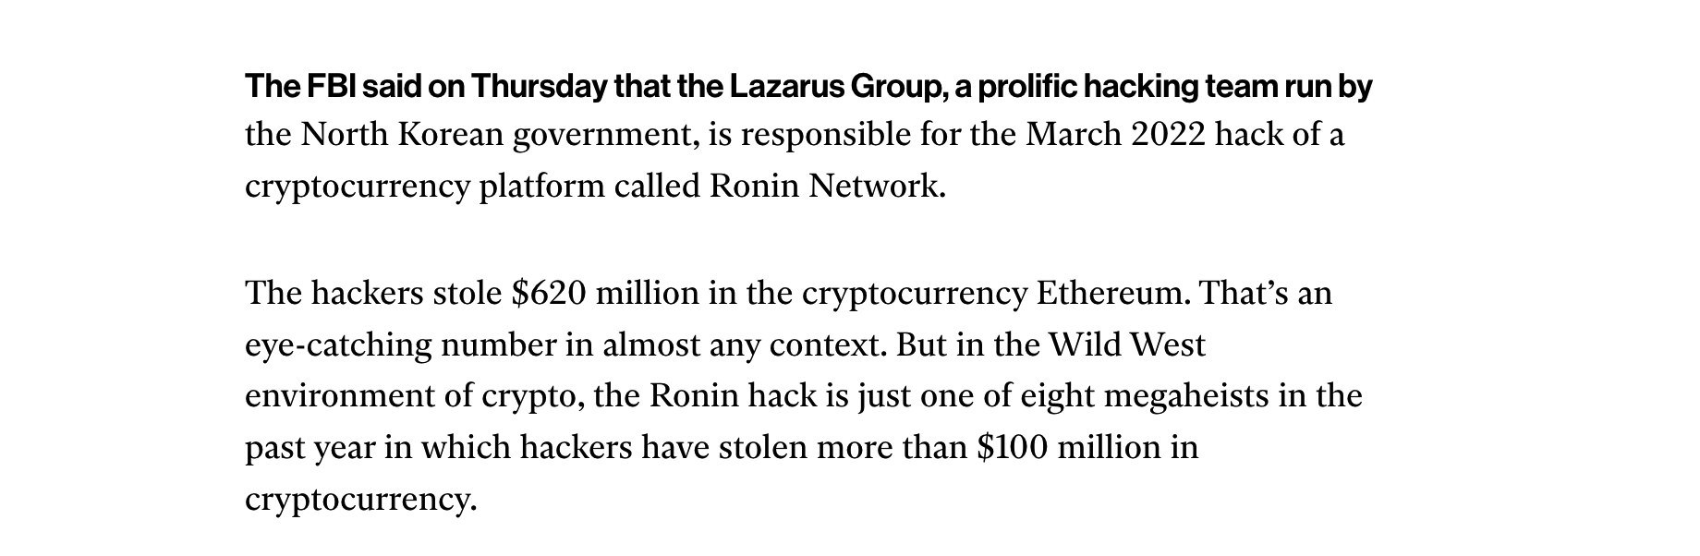This screenshot has height=556, width=1700.
Task: Click the name "Ronin Network"
Action: point(827,187)
